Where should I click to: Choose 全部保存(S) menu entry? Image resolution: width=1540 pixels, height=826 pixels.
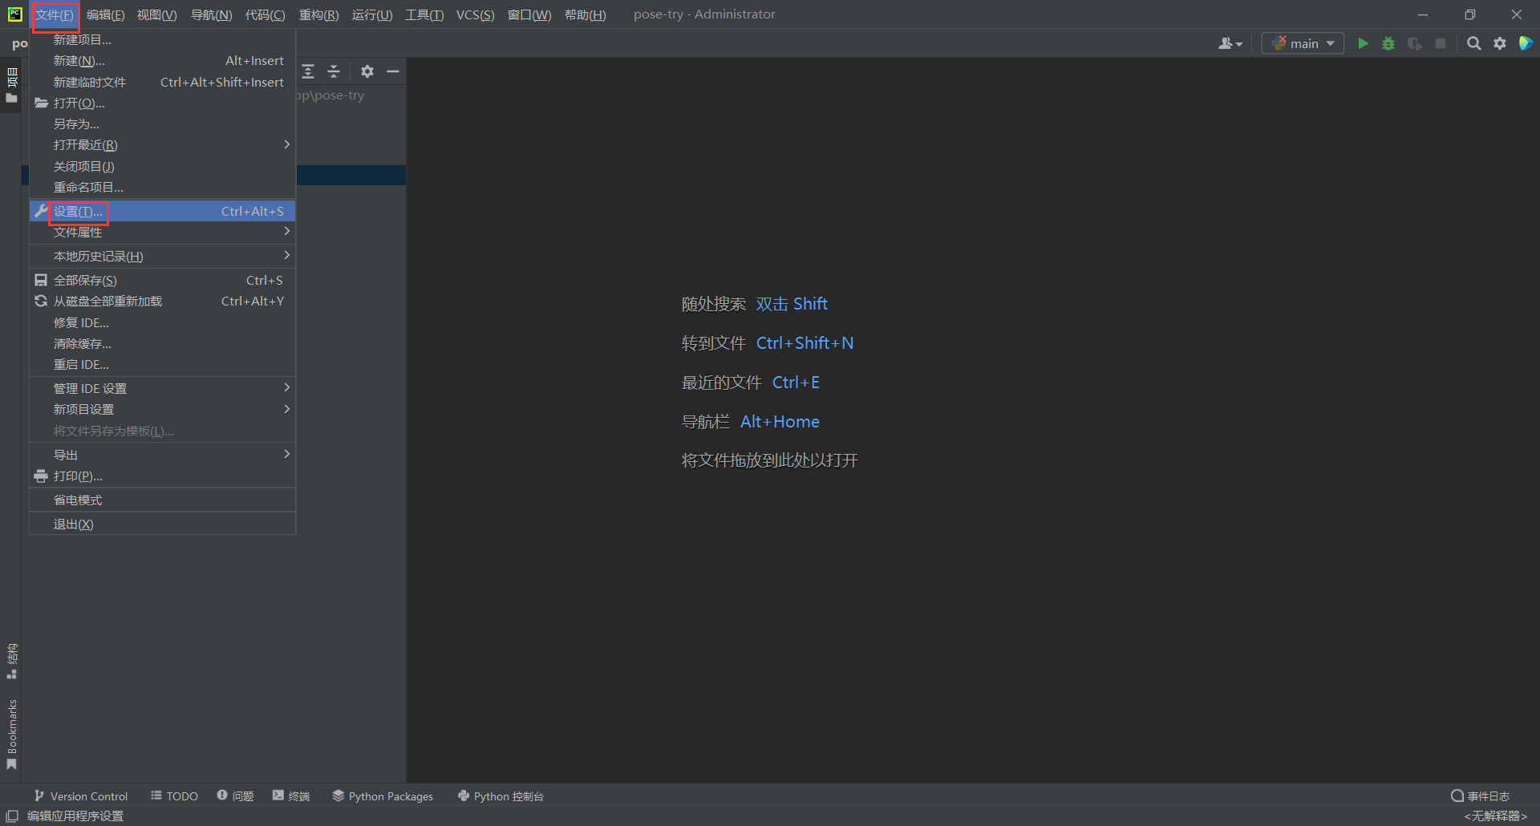coord(163,280)
